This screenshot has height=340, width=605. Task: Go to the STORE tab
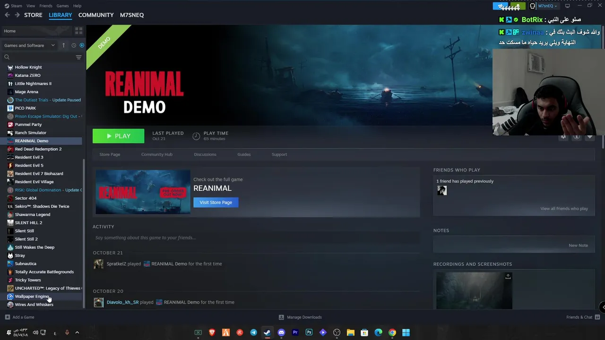point(33,15)
